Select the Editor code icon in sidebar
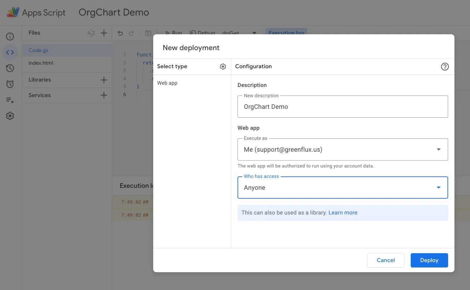Screen dimensions: 470x290 tap(10, 52)
